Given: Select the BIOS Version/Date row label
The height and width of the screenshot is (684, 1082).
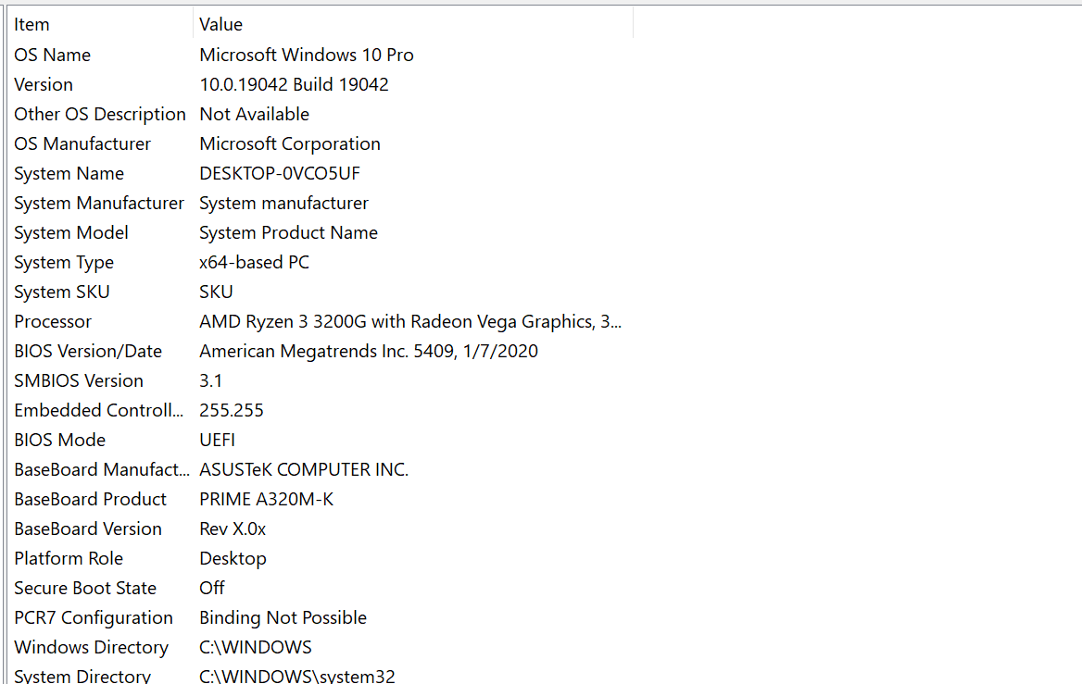Looking at the screenshot, I should click(88, 352).
